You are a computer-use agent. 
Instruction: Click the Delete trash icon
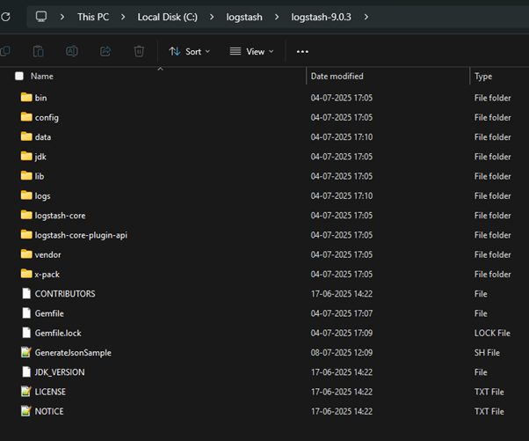(x=139, y=51)
